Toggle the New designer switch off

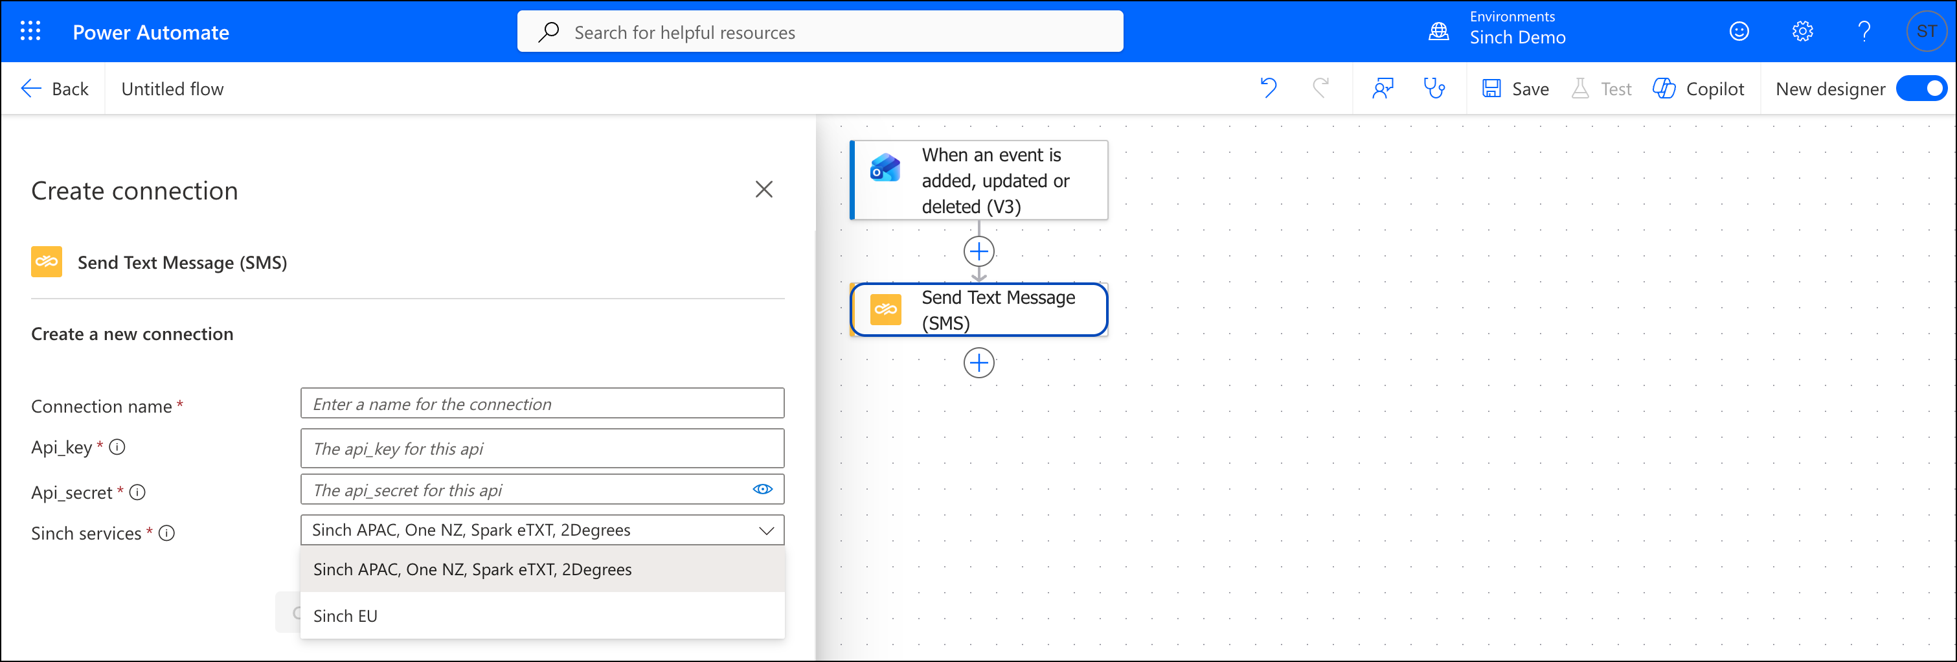1921,88
